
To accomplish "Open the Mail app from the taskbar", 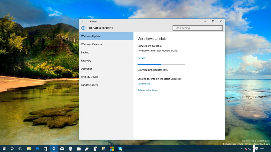I will pyautogui.click(x=62, y=149).
